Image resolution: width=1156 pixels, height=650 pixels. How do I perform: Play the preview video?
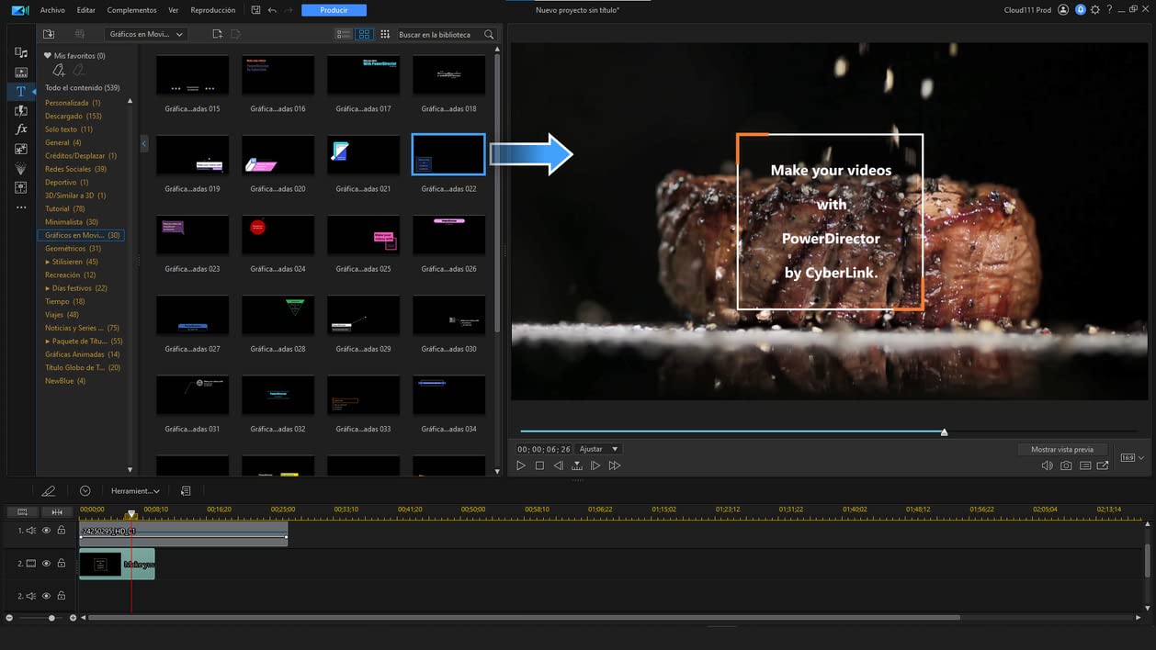coord(521,465)
